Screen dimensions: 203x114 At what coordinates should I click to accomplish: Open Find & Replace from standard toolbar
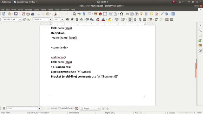click(x=74, y=14)
